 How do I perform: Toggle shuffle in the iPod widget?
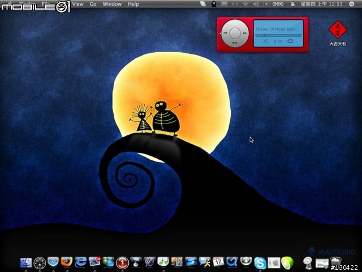coord(265,41)
